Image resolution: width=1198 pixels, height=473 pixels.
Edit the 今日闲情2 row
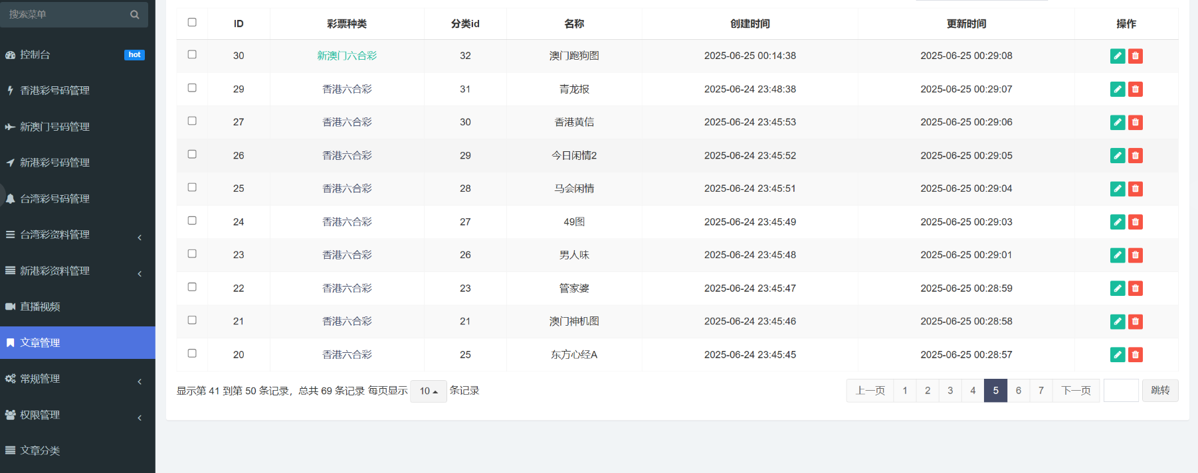pos(1118,155)
